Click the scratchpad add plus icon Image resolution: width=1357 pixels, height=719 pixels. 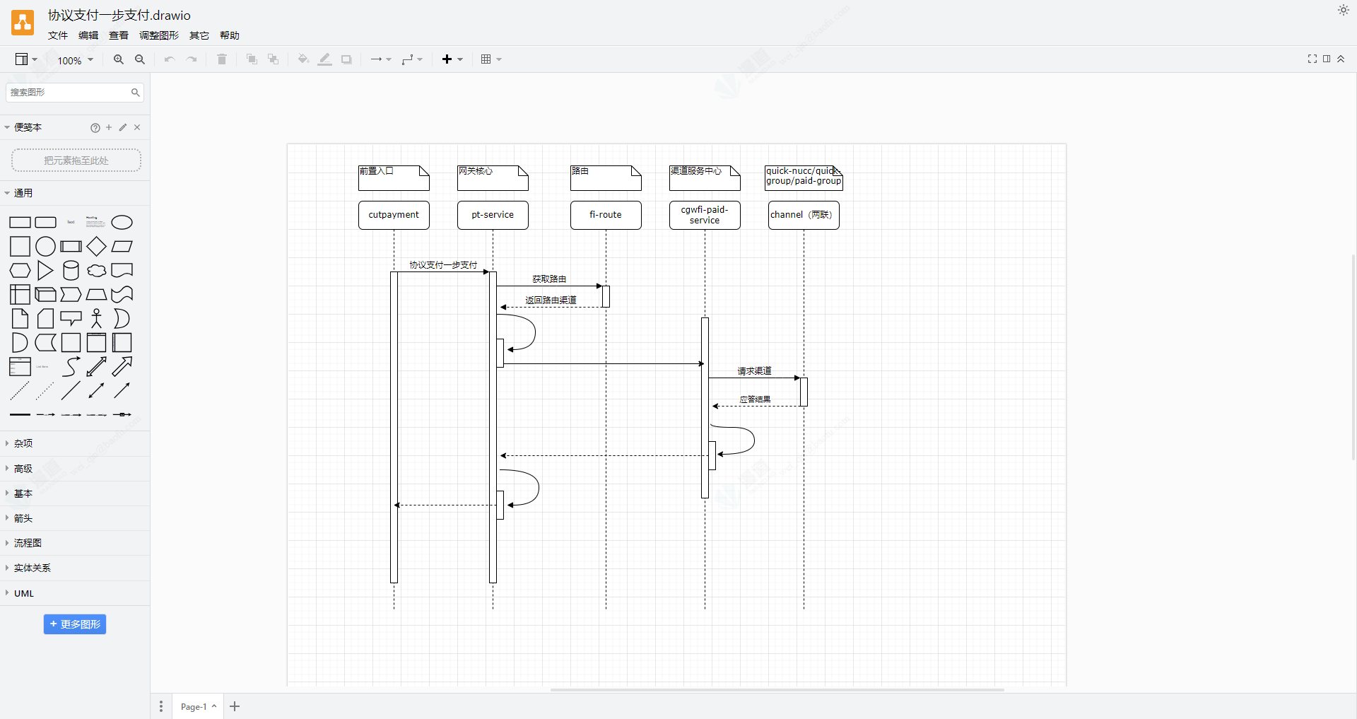pyautogui.click(x=109, y=127)
